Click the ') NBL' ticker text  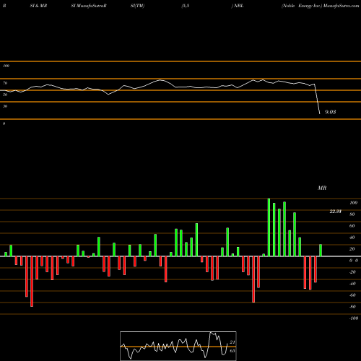point(238,6)
